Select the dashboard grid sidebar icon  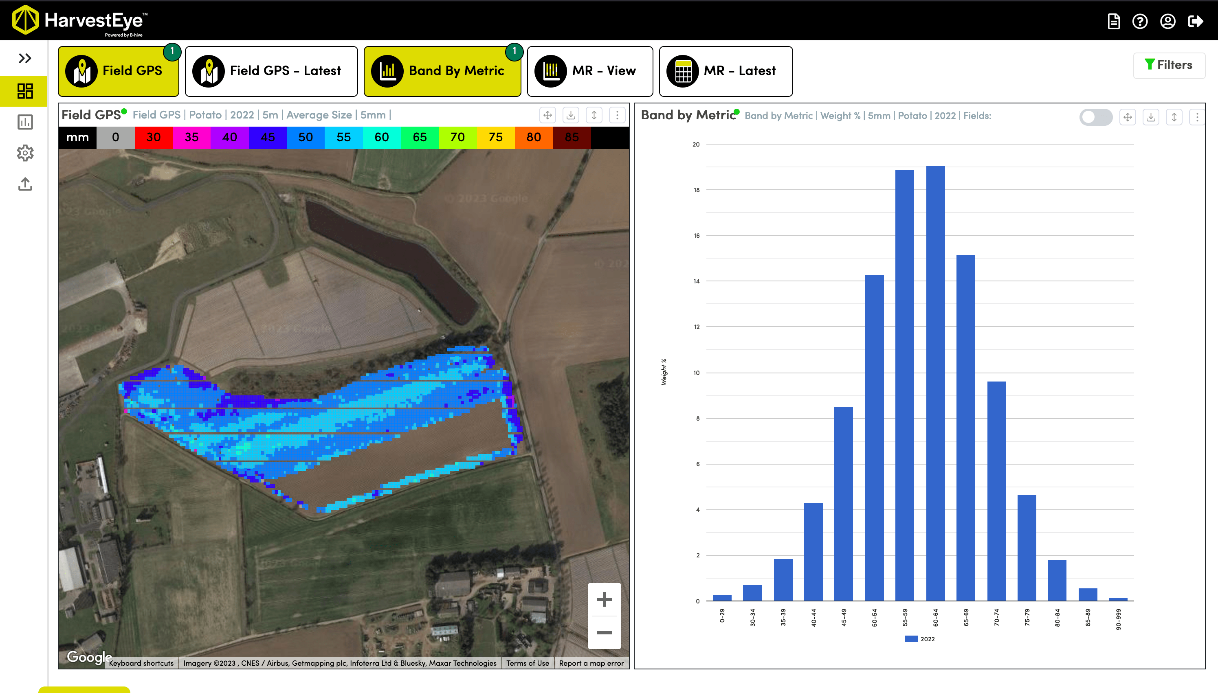[x=25, y=91]
